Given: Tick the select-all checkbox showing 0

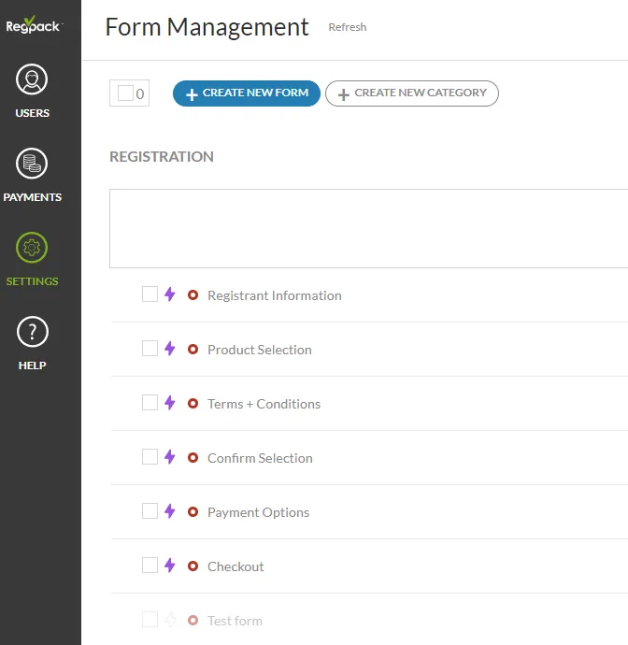Looking at the screenshot, I should click(x=125, y=93).
